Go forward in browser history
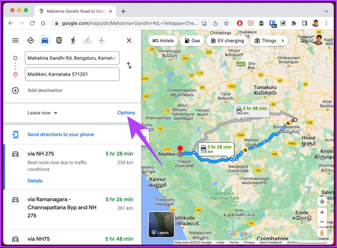The image size is (337, 248). pyautogui.click(x=21, y=23)
